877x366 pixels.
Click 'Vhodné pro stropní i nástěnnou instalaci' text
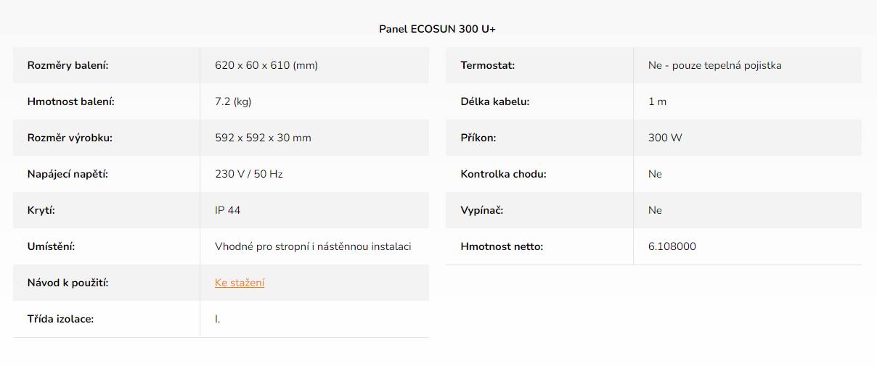pyautogui.click(x=313, y=246)
